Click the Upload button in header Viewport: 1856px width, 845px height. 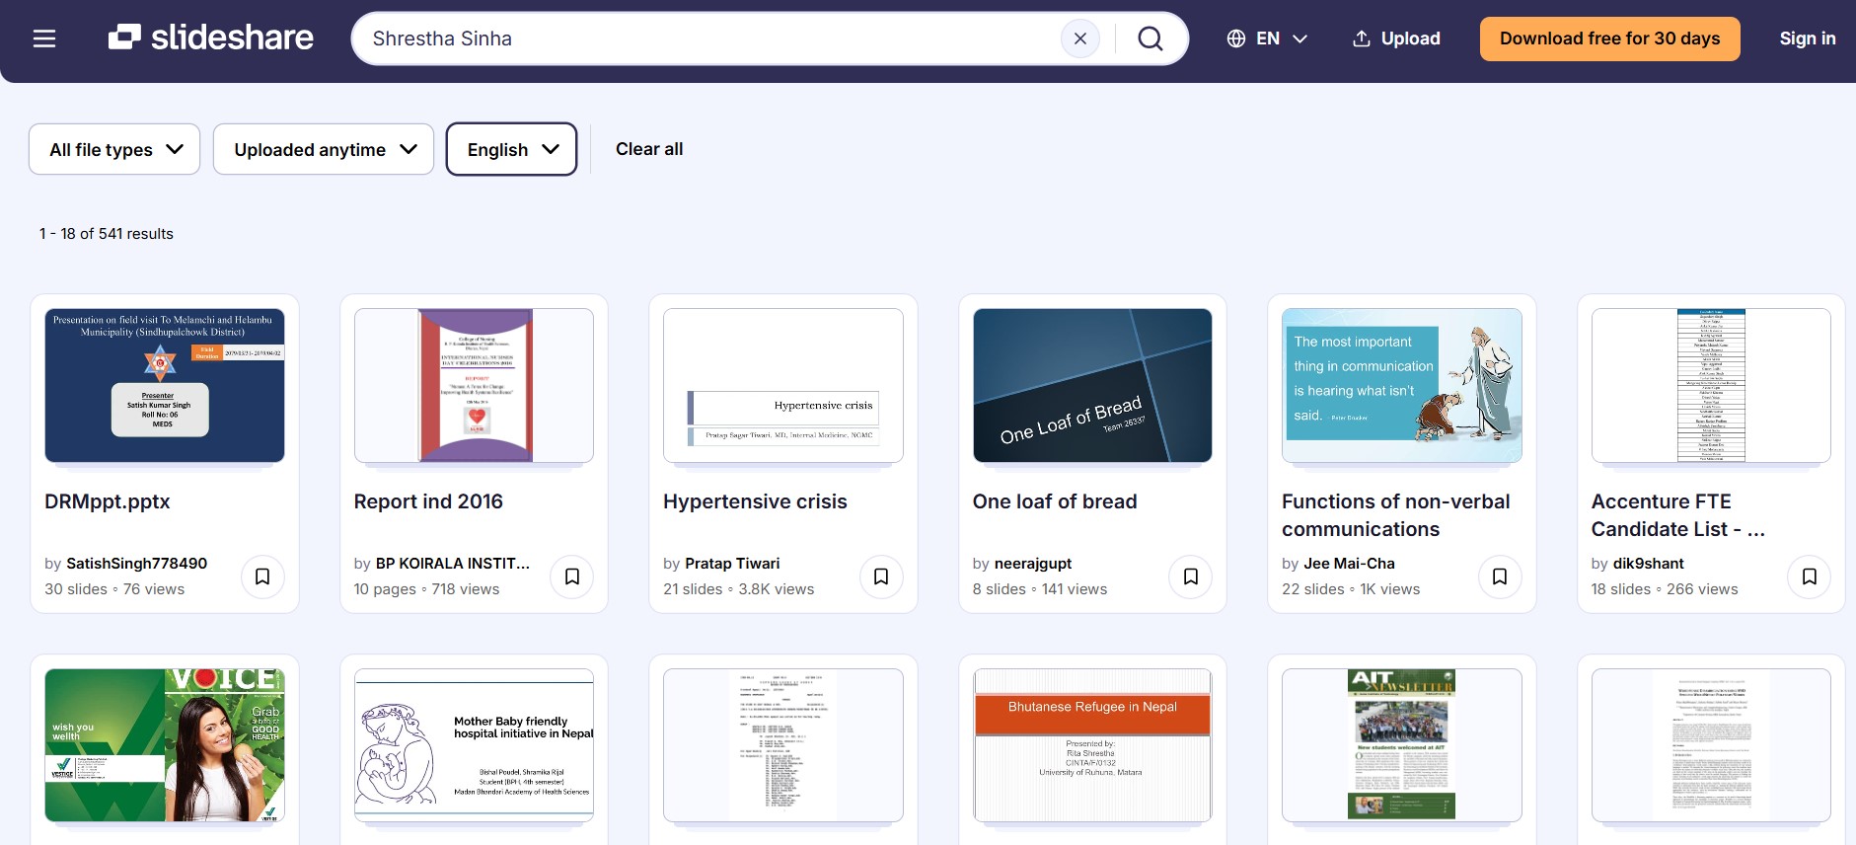click(1396, 38)
